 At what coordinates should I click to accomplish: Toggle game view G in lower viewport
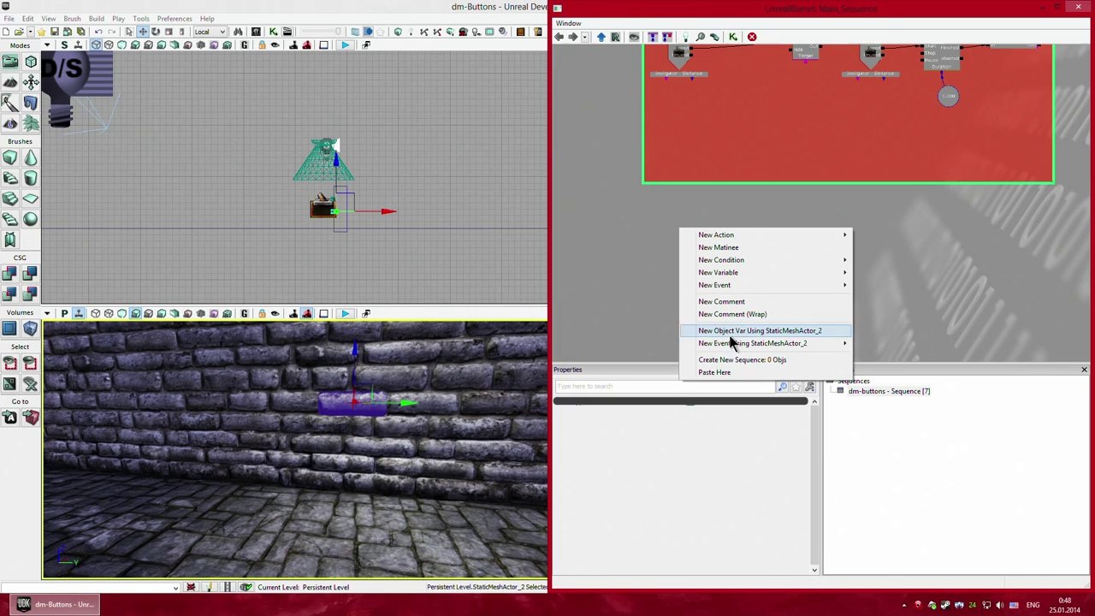(x=244, y=313)
